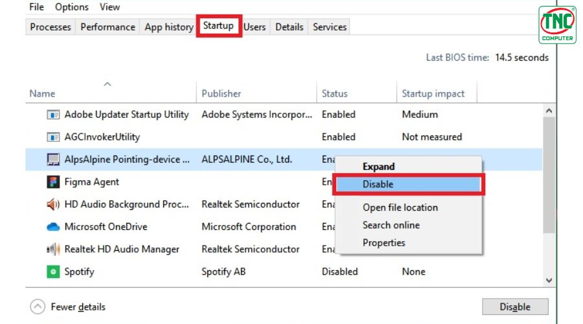Viewport: 583px width, 324px height.
Task: Click the ALPSALPINE Co., Ltd. publisher cell
Action: click(x=247, y=159)
